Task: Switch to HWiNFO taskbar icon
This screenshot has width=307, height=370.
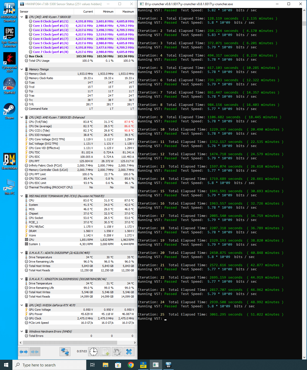Action: click(x=169, y=365)
